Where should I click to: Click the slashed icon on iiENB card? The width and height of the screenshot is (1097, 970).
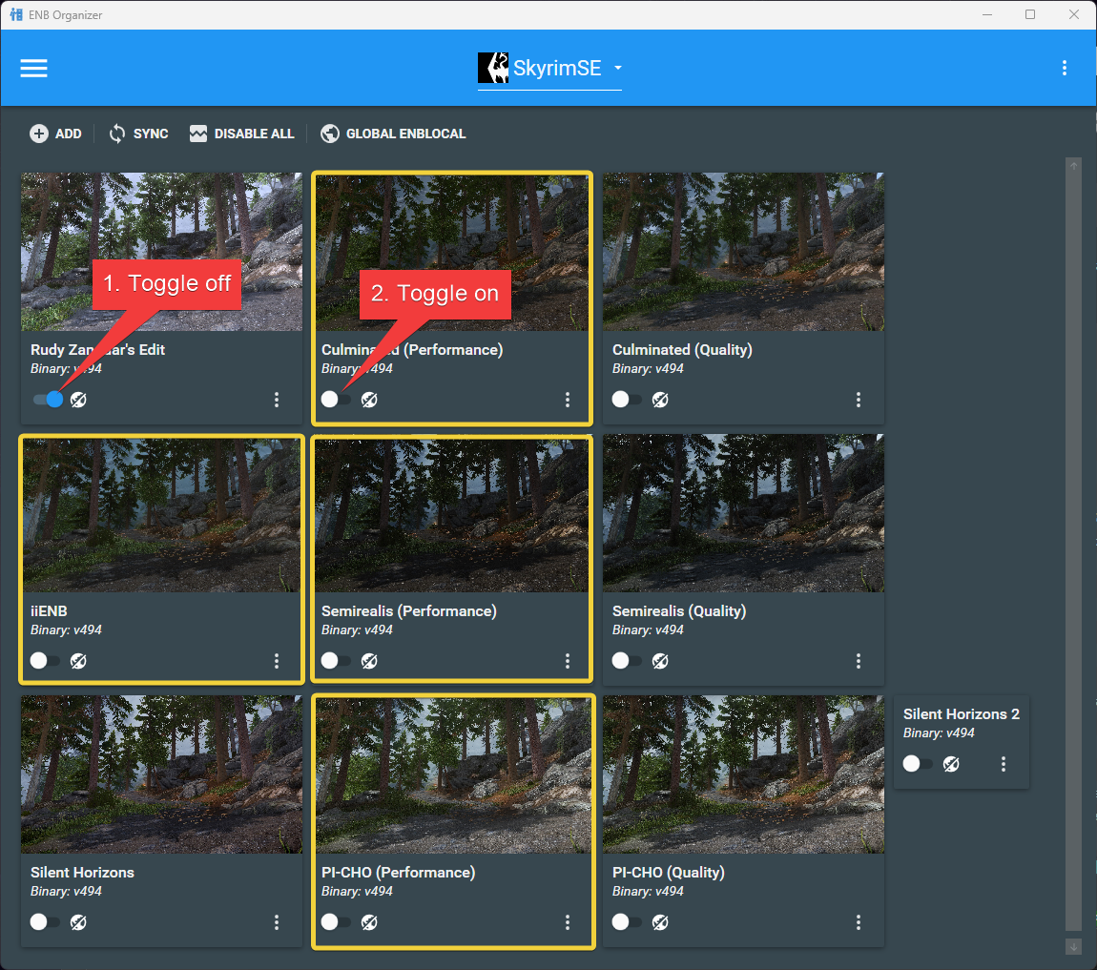click(x=78, y=661)
